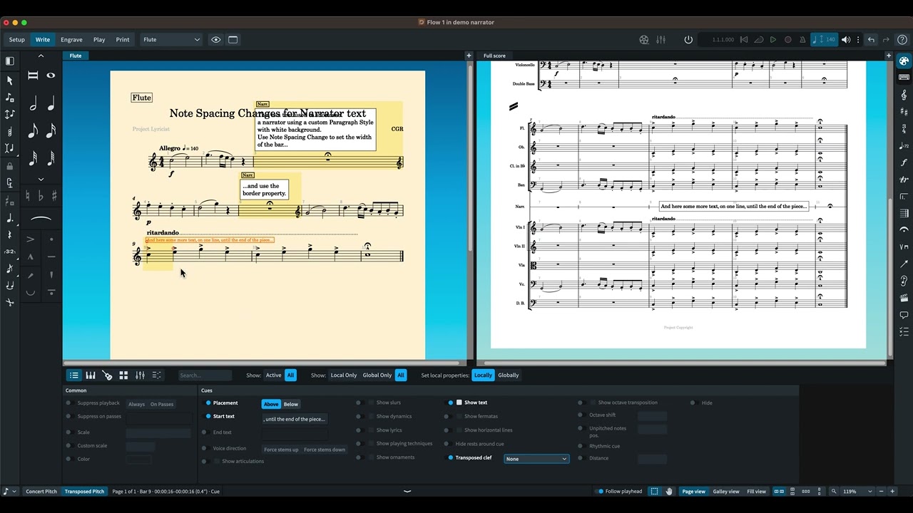Select the Full score tab
Viewport: 913px width, 513px height.
494,56
